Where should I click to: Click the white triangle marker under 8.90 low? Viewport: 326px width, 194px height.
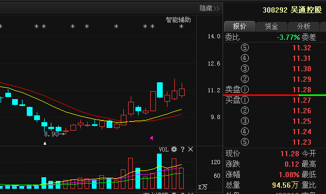click(x=45, y=143)
